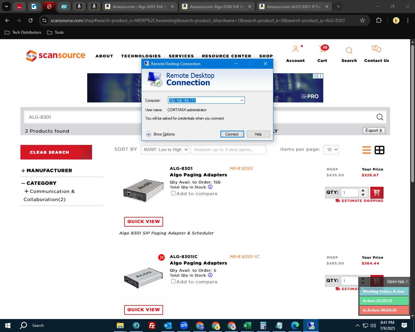Open File Explorer from the taskbar
415x332 pixels.
click(120, 326)
